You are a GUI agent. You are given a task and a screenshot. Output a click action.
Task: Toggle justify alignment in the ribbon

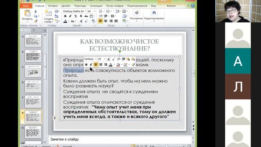coord(116,21)
